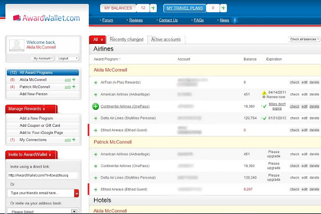The height and width of the screenshot is (214, 321).
Task: Click Add a New Program
Action: click(36, 118)
